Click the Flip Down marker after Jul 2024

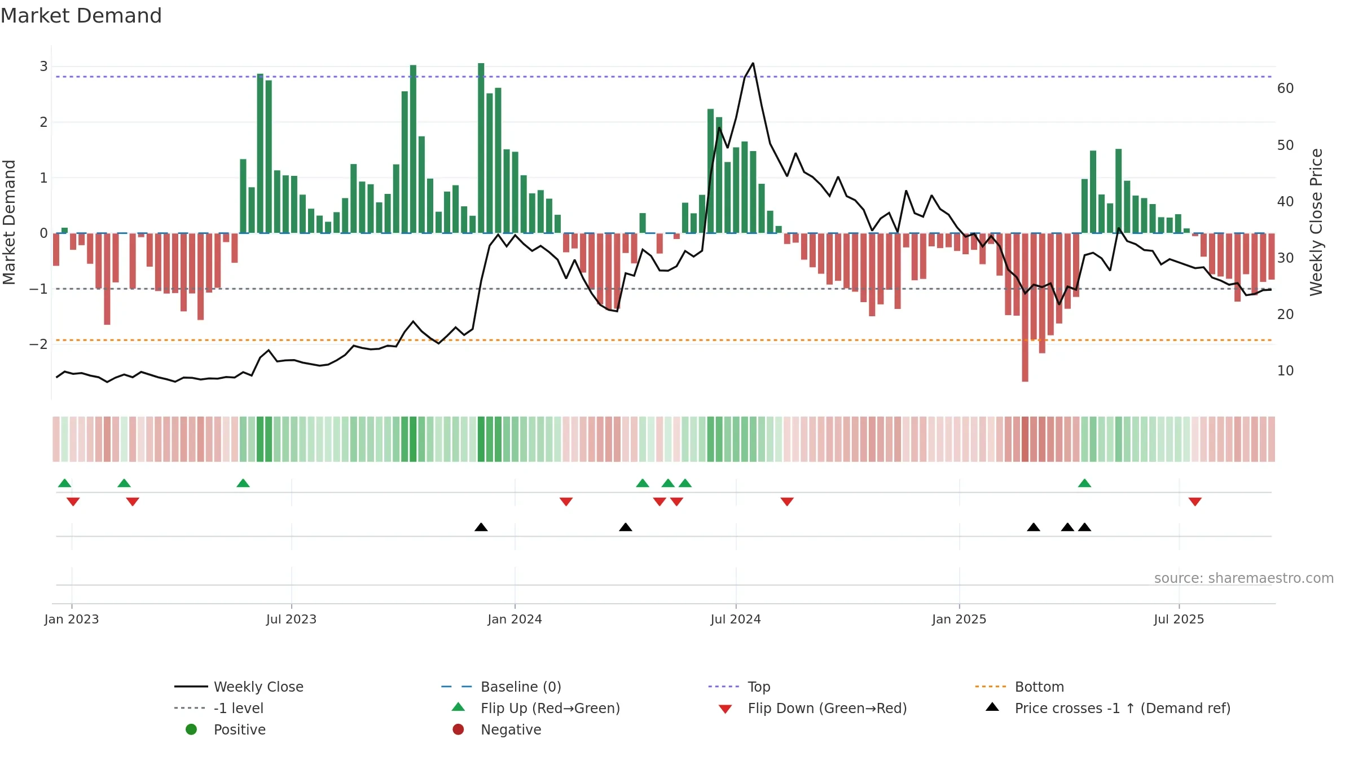788,502
